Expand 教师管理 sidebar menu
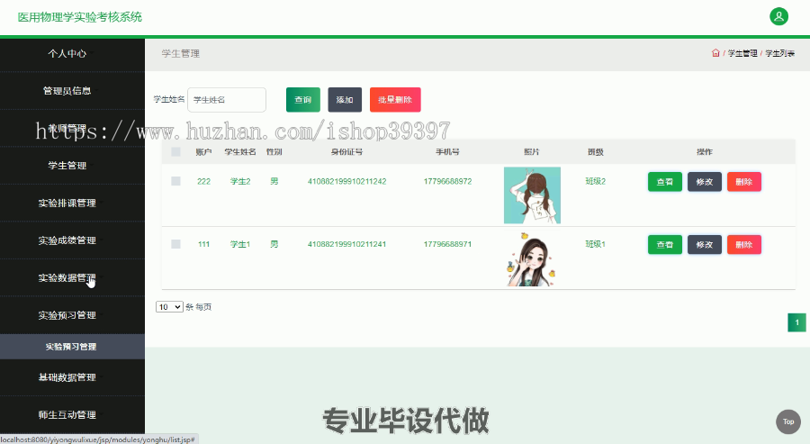Screen dimensions: 810x444 pyautogui.click(x=67, y=128)
